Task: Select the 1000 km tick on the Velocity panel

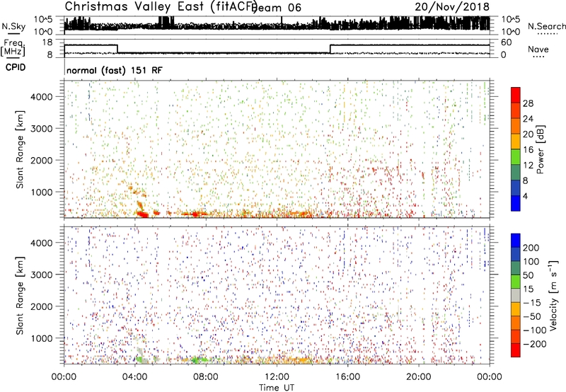Action: pyautogui.click(x=41, y=338)
